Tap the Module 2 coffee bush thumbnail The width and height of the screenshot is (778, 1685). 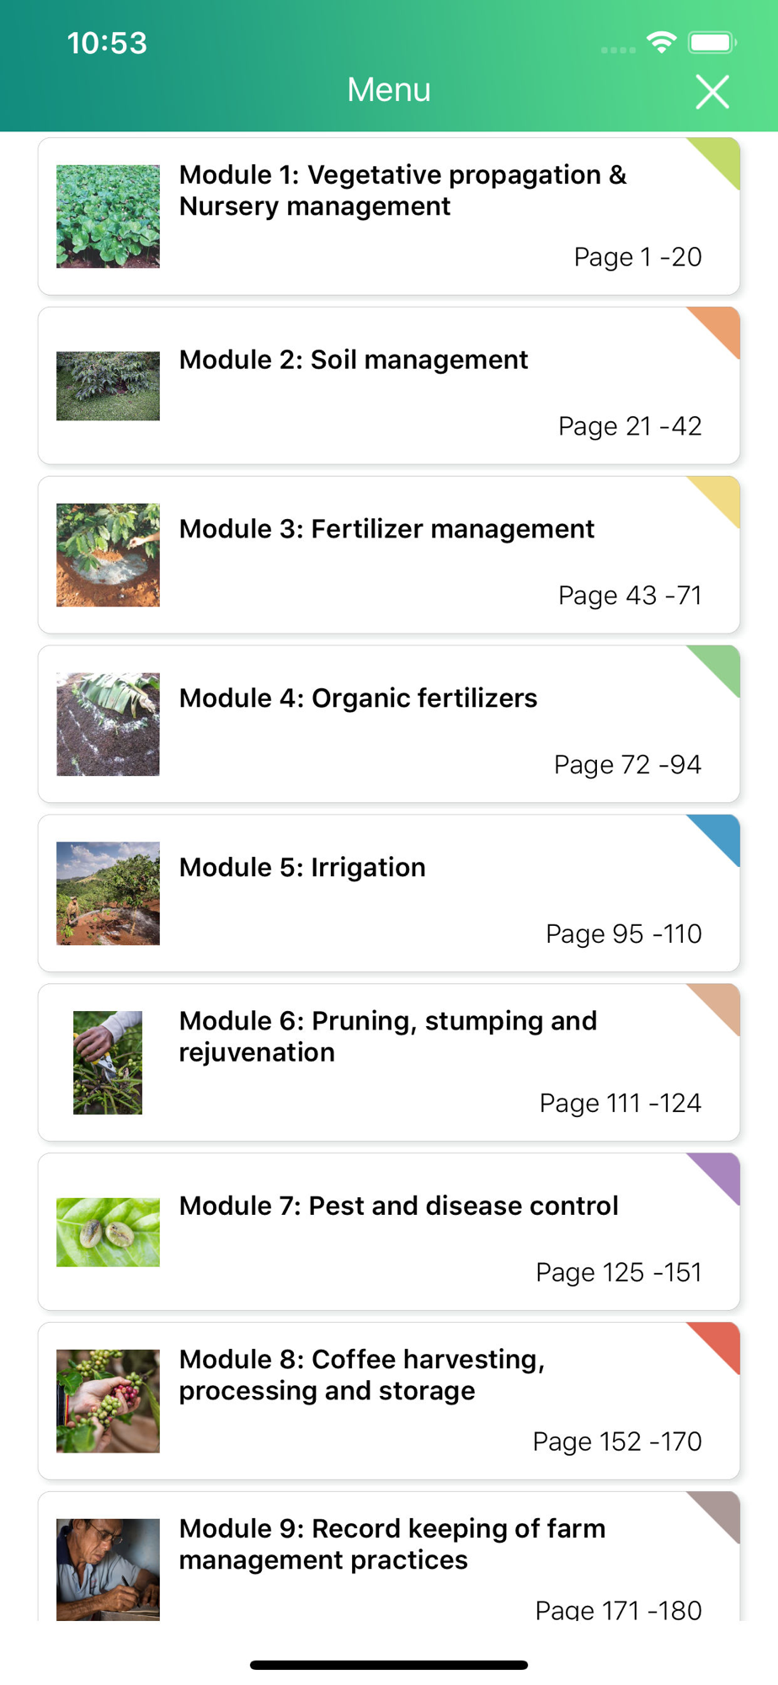click(x=108, y=386)
